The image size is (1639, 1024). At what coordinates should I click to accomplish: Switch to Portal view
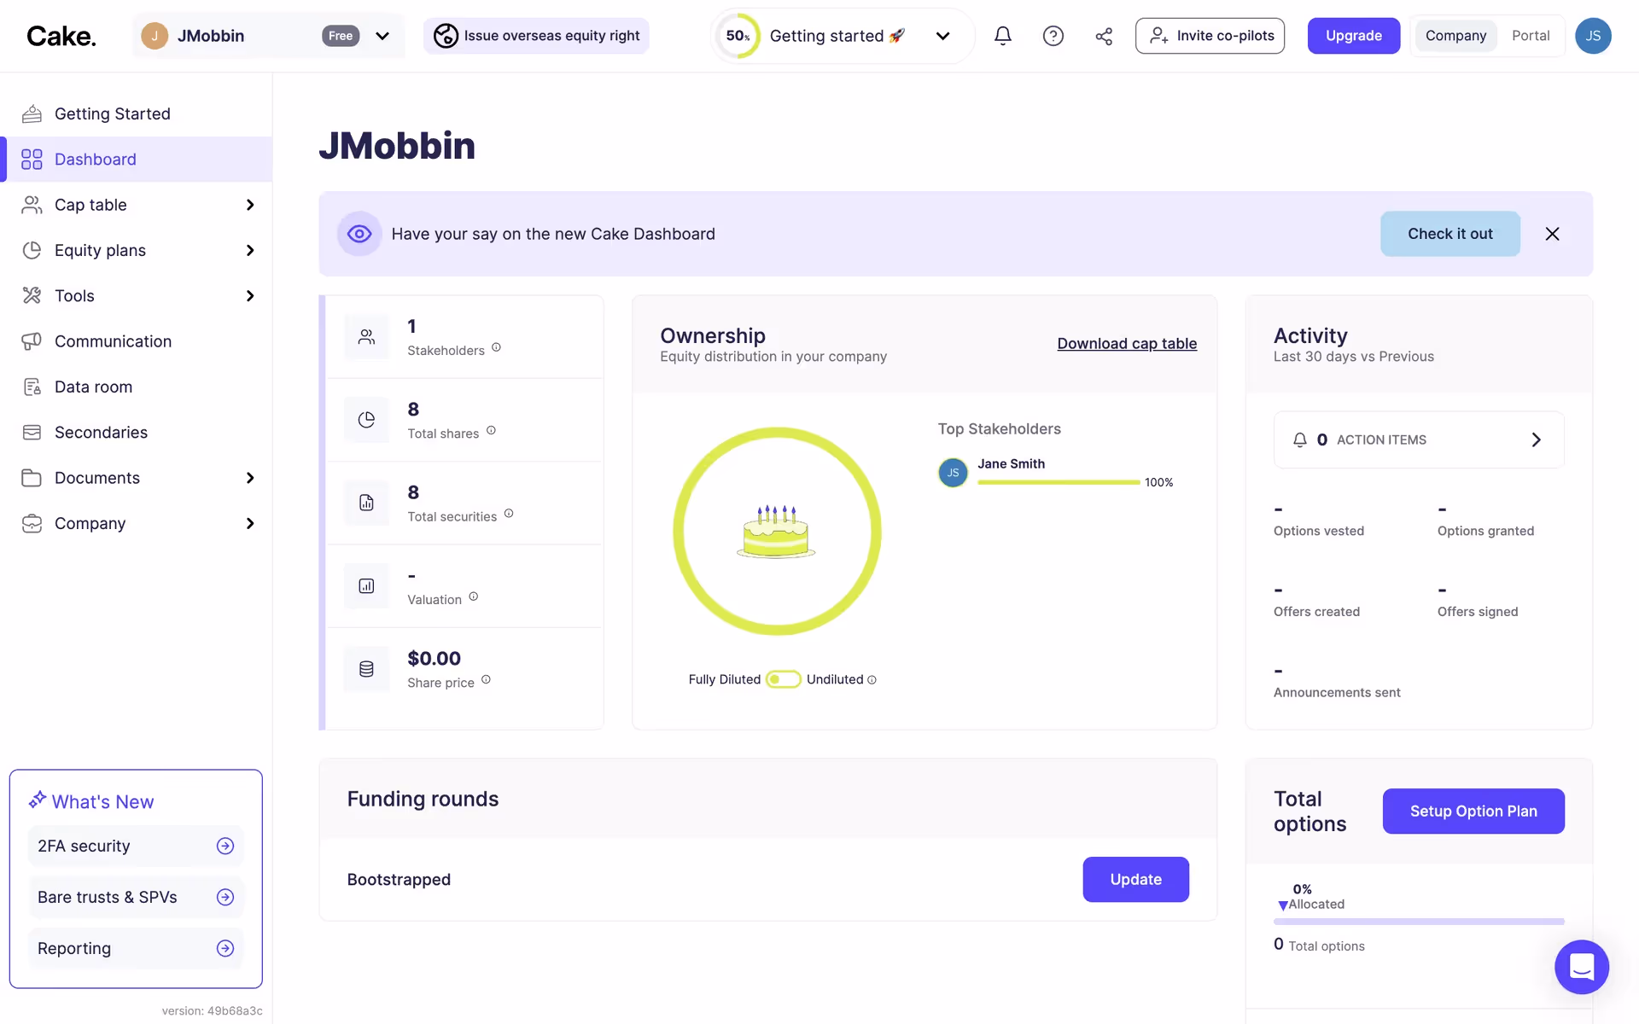[1530, 36]
